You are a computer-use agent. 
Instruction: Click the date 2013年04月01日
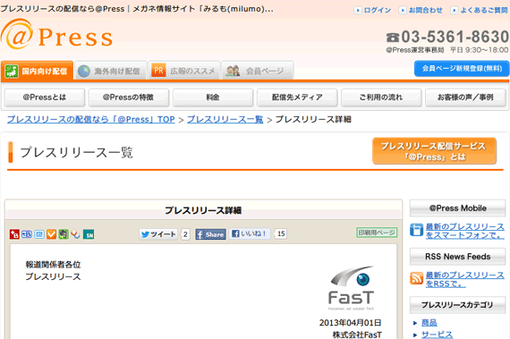click(351, 323)
